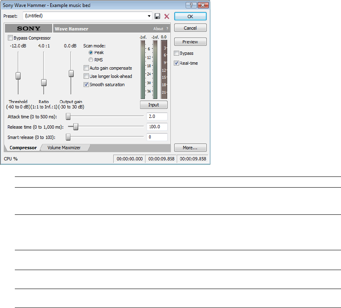341x308 pixels.
Task: Click the 0.0 dB output gain value
Action: click(x=70, y=46)
